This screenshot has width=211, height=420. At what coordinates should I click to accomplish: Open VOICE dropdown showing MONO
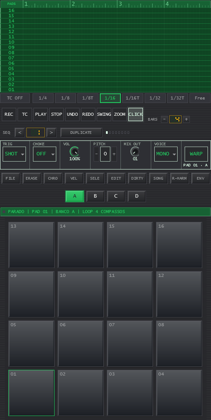coord(166,154)
